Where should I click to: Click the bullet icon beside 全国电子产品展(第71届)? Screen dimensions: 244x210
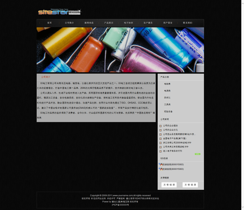(x=160, y=139)
